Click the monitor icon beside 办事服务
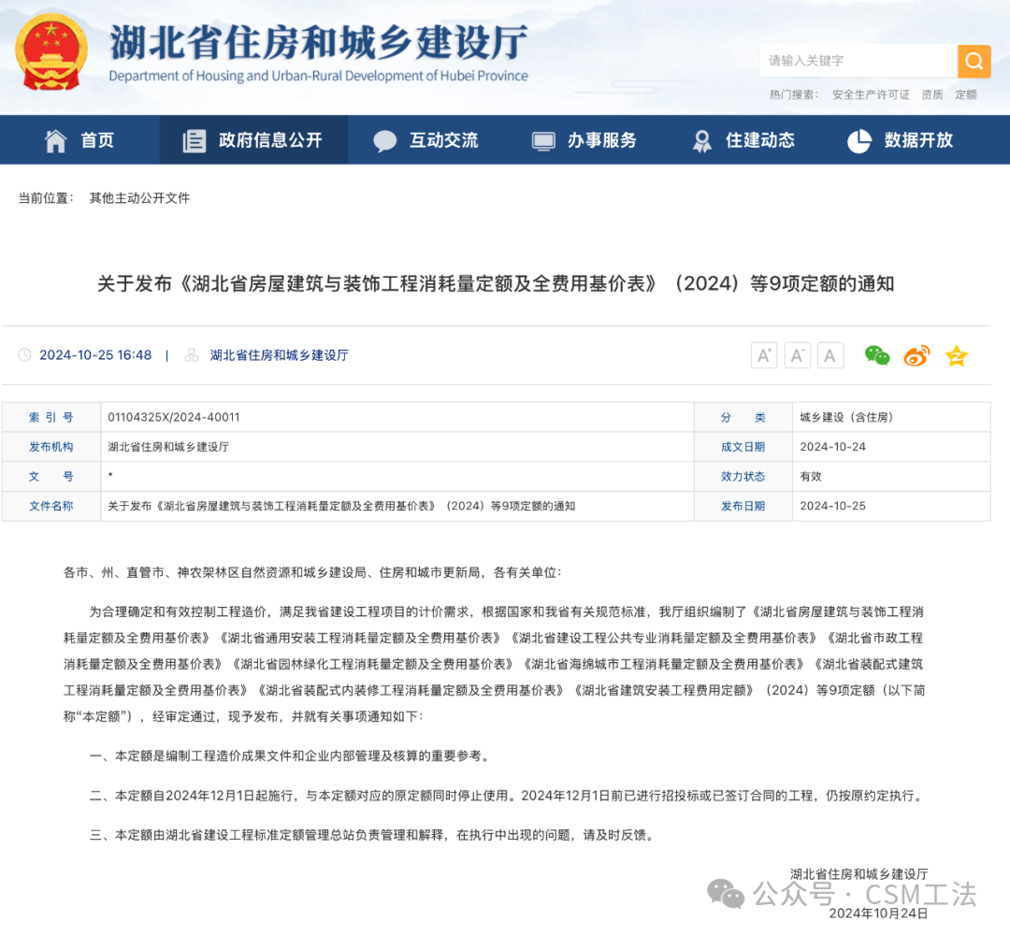This screenshot has width=1010, height=935. click(543, 140)
